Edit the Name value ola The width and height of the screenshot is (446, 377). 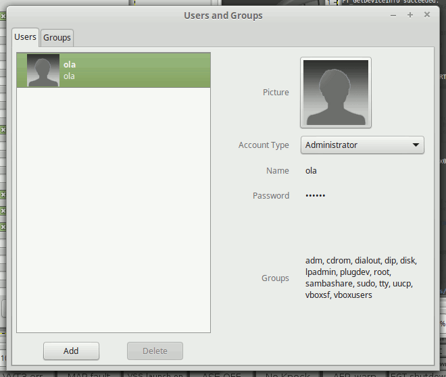(x=312, y=171)
